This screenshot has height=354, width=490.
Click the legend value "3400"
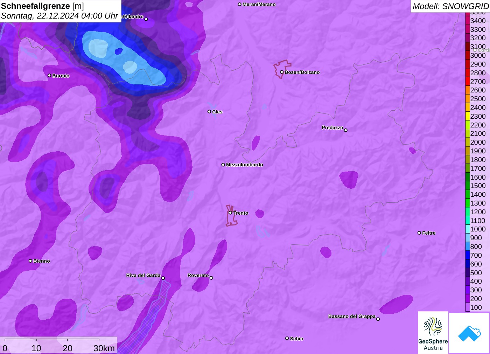pyautogui.click(x=478, y=21)
